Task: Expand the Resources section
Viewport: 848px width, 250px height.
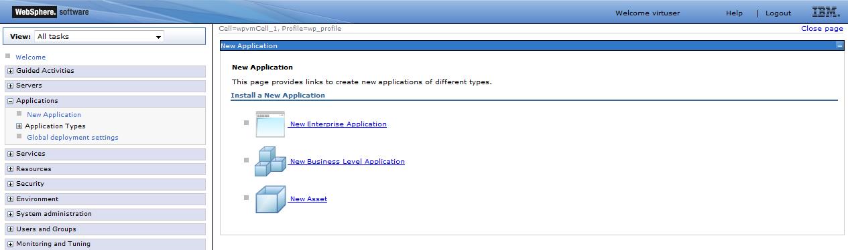Action: click(10, 169)
